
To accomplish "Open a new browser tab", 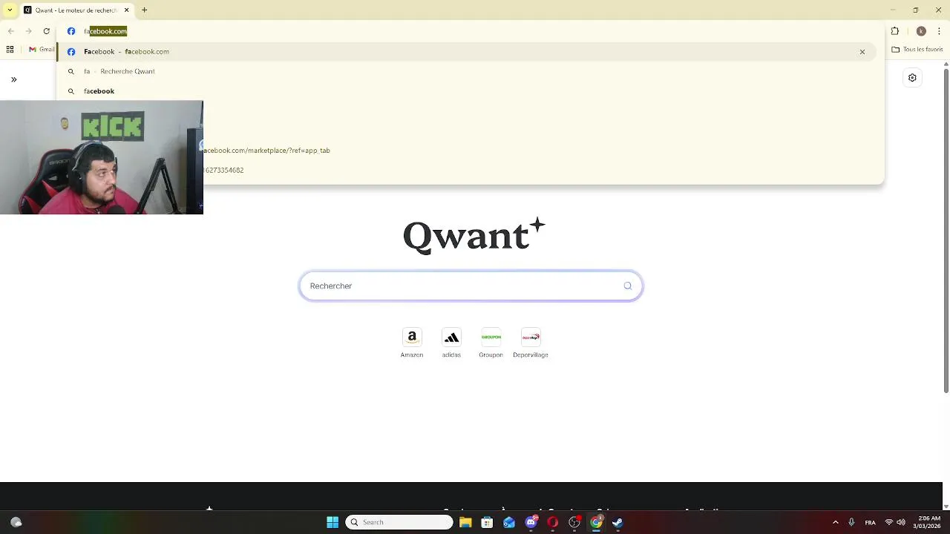I will click(x=145, y=10).
